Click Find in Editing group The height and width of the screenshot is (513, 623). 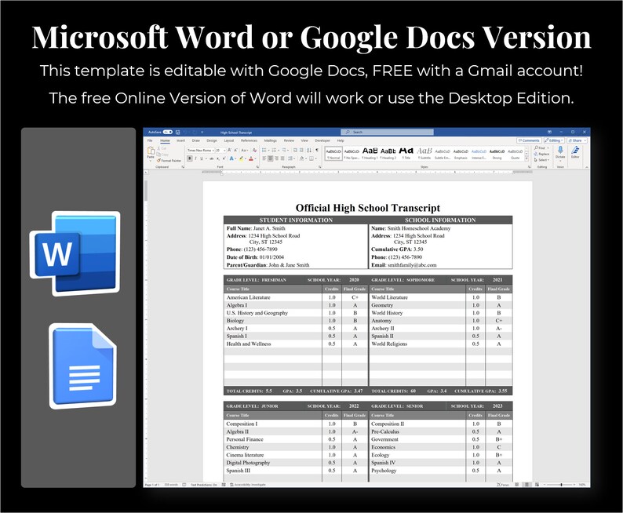541,147
